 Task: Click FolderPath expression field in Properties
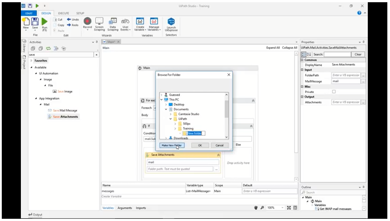[346, 75]
